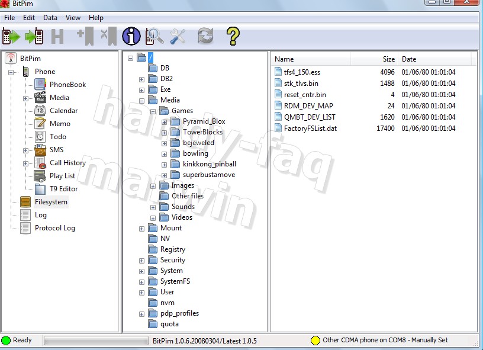Open the Edit menu
This screenshot has height=350, width=483.
pyautogui.click(x=29, y=18)
